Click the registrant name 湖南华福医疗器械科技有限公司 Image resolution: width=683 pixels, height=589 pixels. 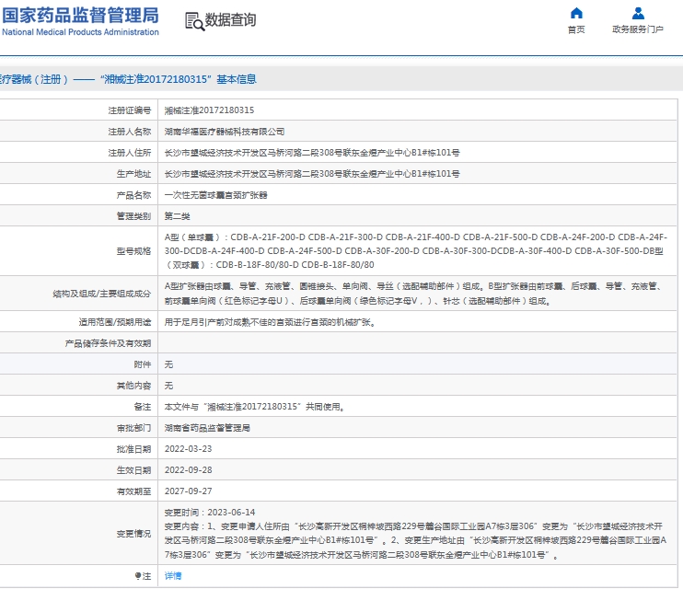click(225, 132)
